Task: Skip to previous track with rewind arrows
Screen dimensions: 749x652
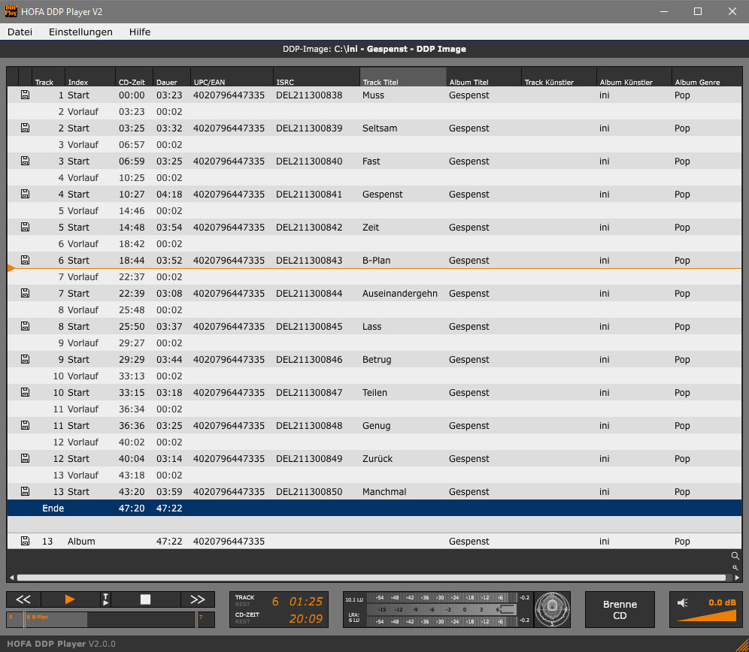Action: pyautogui.click(x=23, y=599)
